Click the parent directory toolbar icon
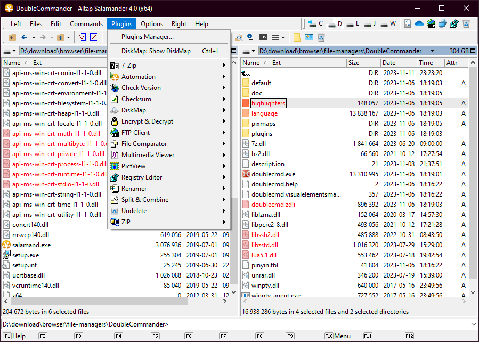The width and height of the screenshot is (479, 342). (x=12, y=37)
